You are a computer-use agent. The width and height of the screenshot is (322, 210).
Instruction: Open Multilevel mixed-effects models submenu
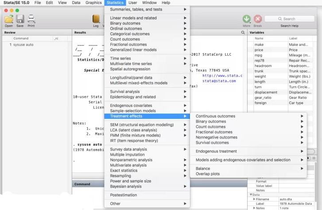147,83
